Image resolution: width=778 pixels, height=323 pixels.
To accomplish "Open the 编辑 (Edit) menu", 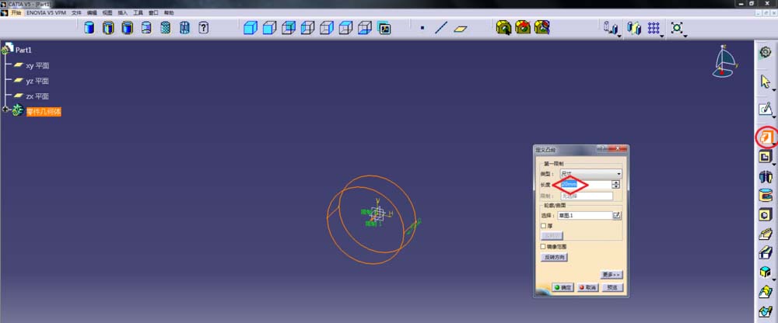I will pos(92,12).
